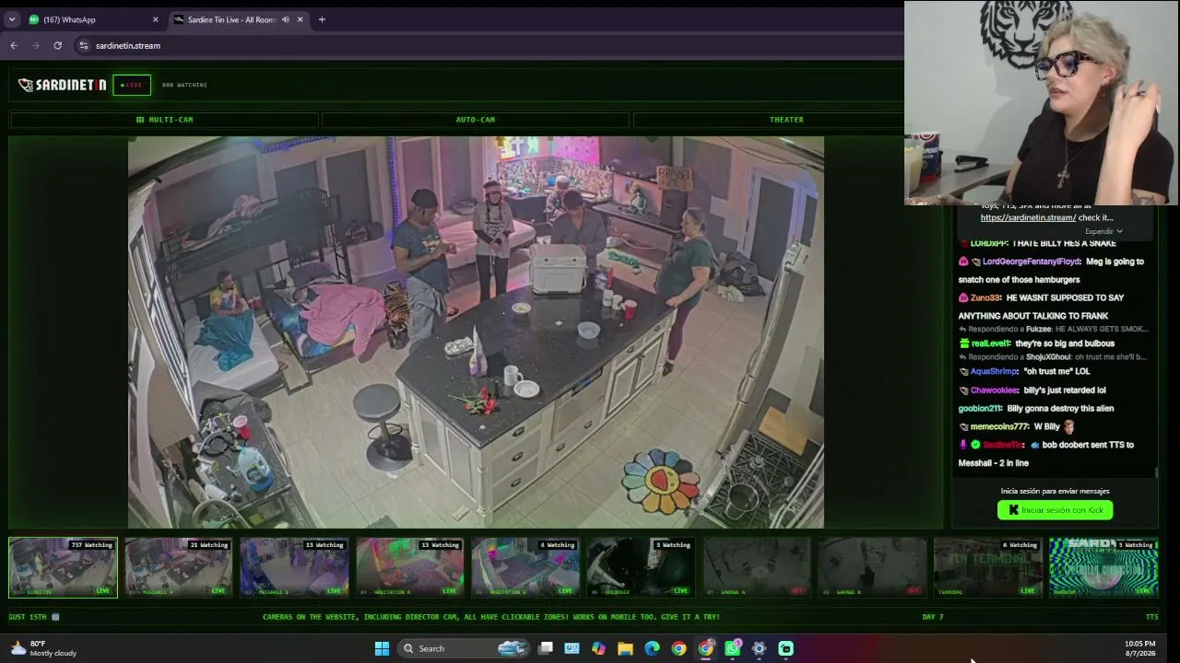
Task: Open WhatsApp from the taskbar
Action: (732, 648)
